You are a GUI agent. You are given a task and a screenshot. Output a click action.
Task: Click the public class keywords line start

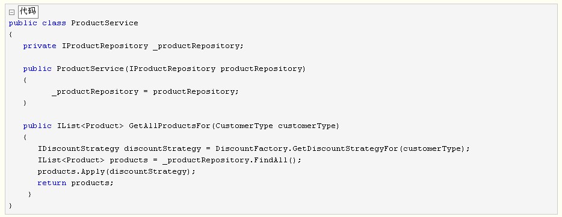pos(38,23)
